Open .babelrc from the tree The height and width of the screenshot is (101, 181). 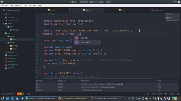[11, 52]
